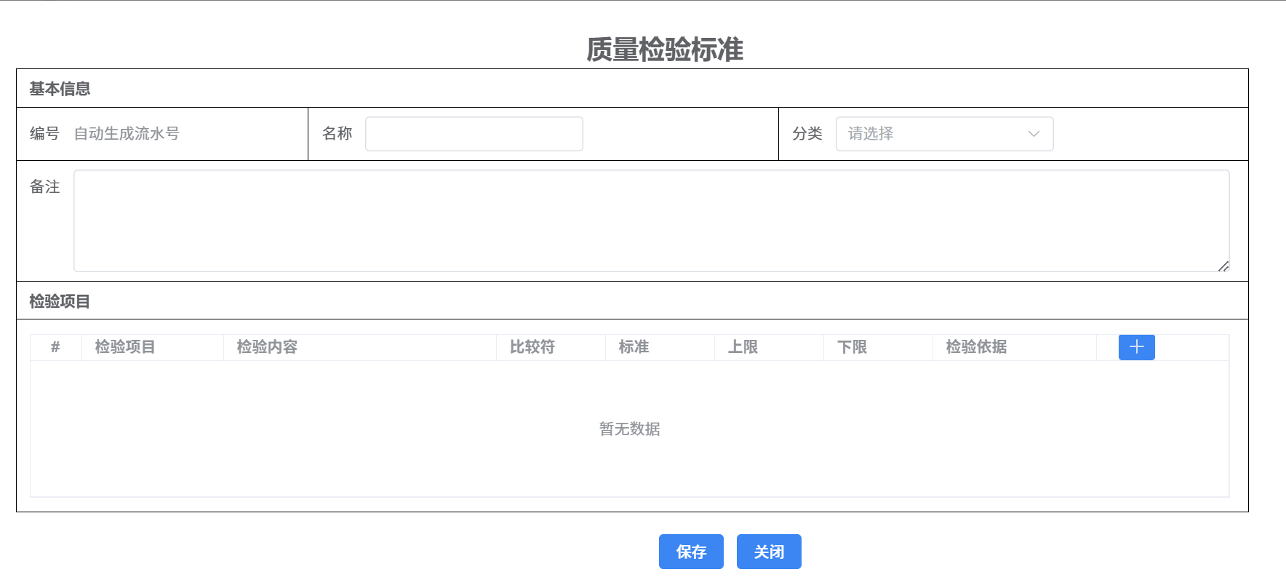Select the 比较符 column header
The image size is (1286, 588).
[532, 347]
